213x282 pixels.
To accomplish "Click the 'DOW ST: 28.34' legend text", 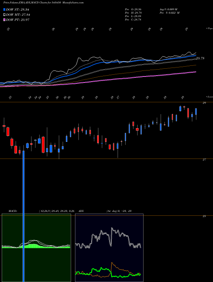I will point(17,9).
